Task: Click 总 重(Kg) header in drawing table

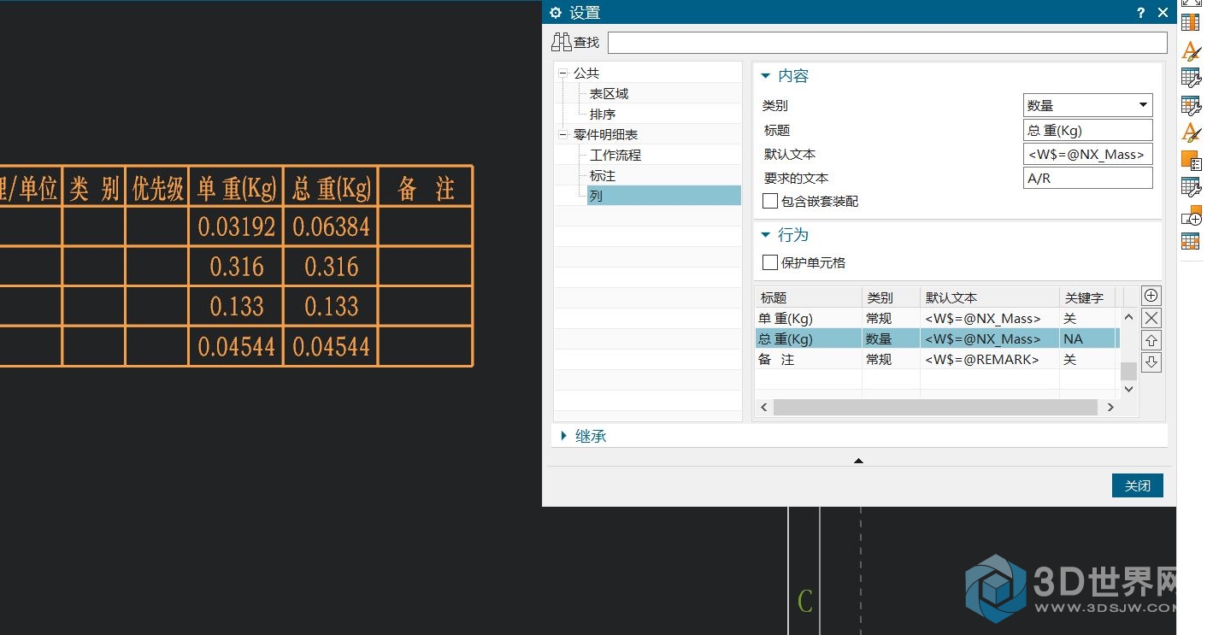Action: (332, 188)
